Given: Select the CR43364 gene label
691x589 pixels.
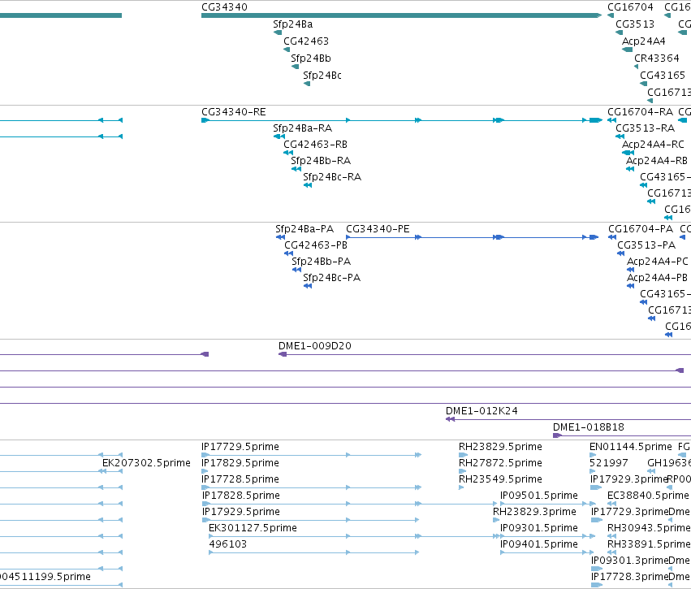Looking at the screenshot, I should point(657,58).
